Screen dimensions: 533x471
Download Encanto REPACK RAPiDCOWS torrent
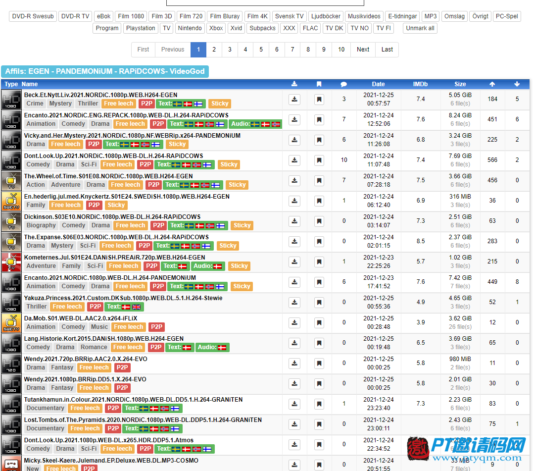(x=294, y=120)
